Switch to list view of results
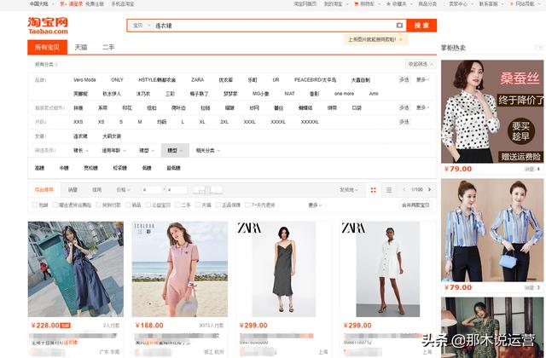Viewport: 546px width, 358px height. tap(389, 190)
